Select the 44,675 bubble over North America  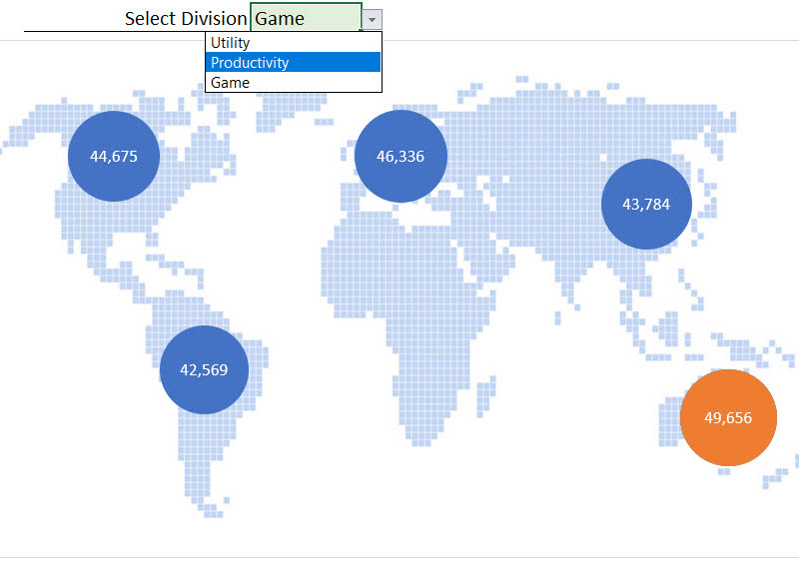coord(113,156)
